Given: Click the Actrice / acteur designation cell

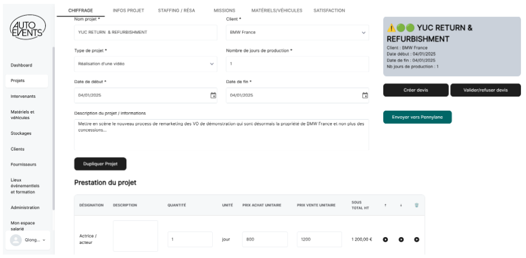Looking at the screenshot, I should pyautogui.click(x=88, y=239).
